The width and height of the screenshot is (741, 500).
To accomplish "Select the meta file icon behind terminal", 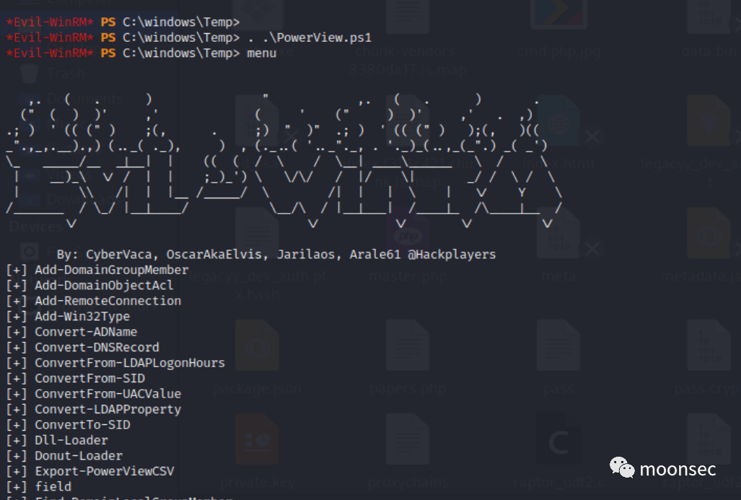I will (558, 232).
